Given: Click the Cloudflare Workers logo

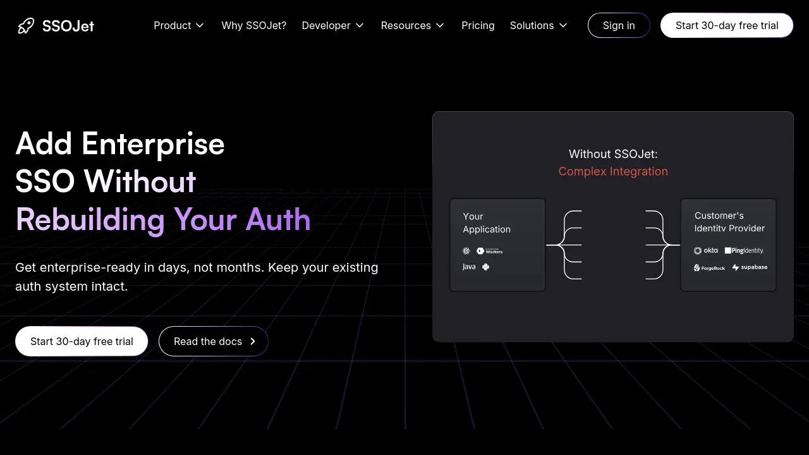Looking at the screenshot, I should (490, 251).
